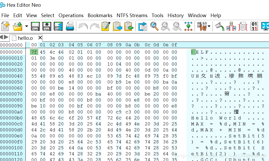The width and height of the screenshot is (269, 161).
Task: Click the Print toolbar icon
Action: [x=70, y=27]
